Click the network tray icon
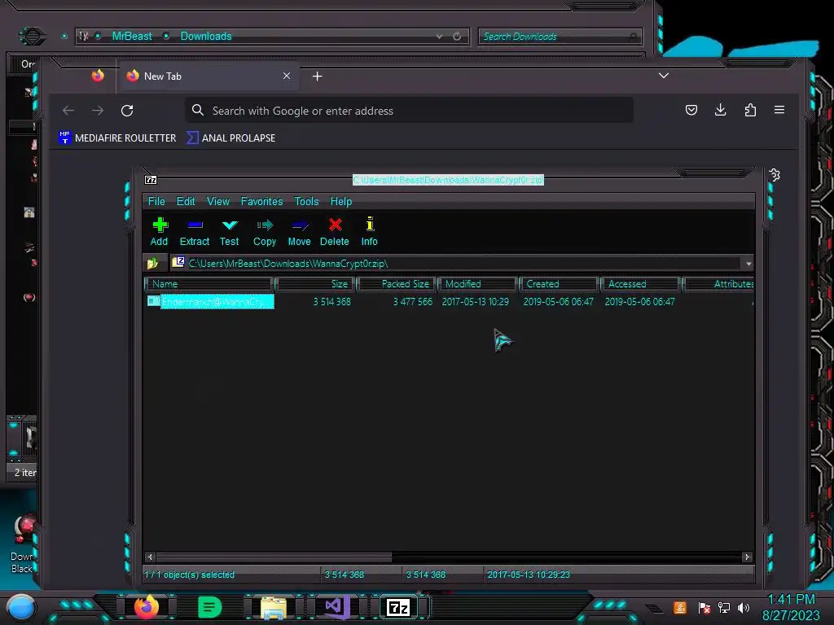834x625 pixels. (723, 607)
